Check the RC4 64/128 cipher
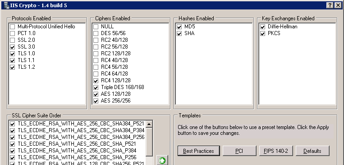344x165 pixels. [x=96, y=74]
